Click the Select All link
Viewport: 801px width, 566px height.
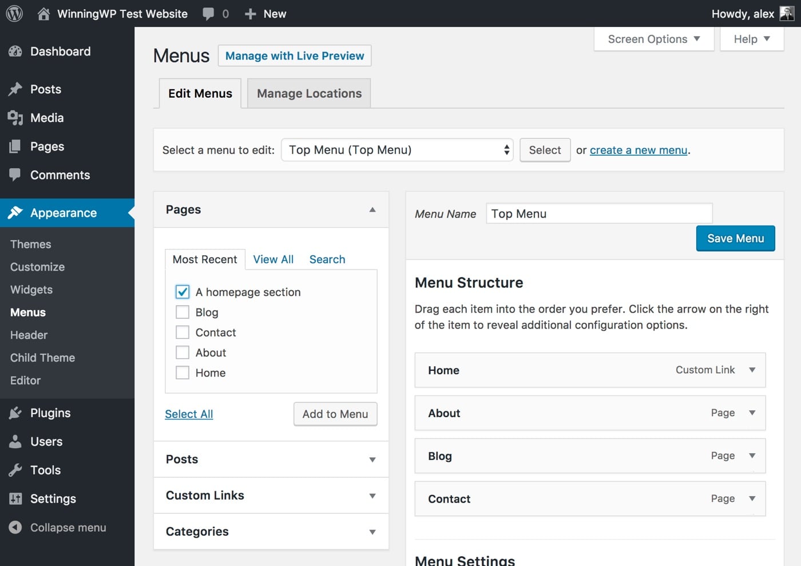[x=189, y=414]
